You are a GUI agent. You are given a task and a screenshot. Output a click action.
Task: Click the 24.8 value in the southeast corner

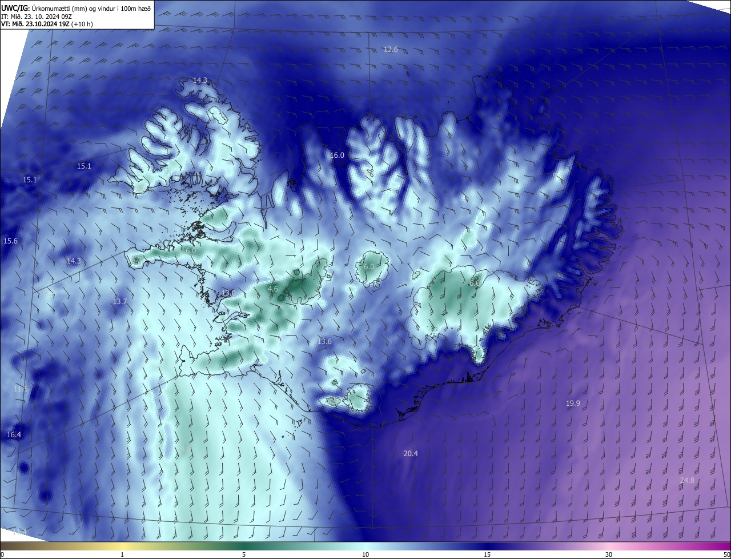coord(687,481)
